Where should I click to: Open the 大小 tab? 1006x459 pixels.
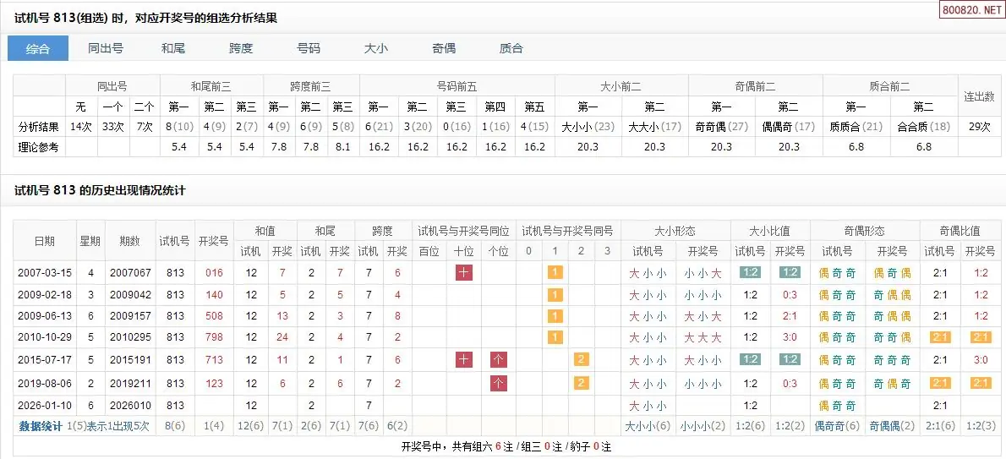376,48
